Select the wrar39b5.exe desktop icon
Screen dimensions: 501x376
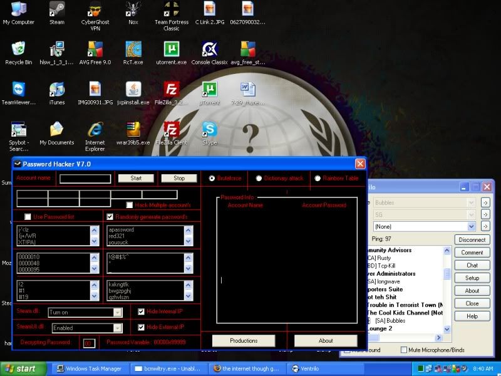click(x=133, y=133)
